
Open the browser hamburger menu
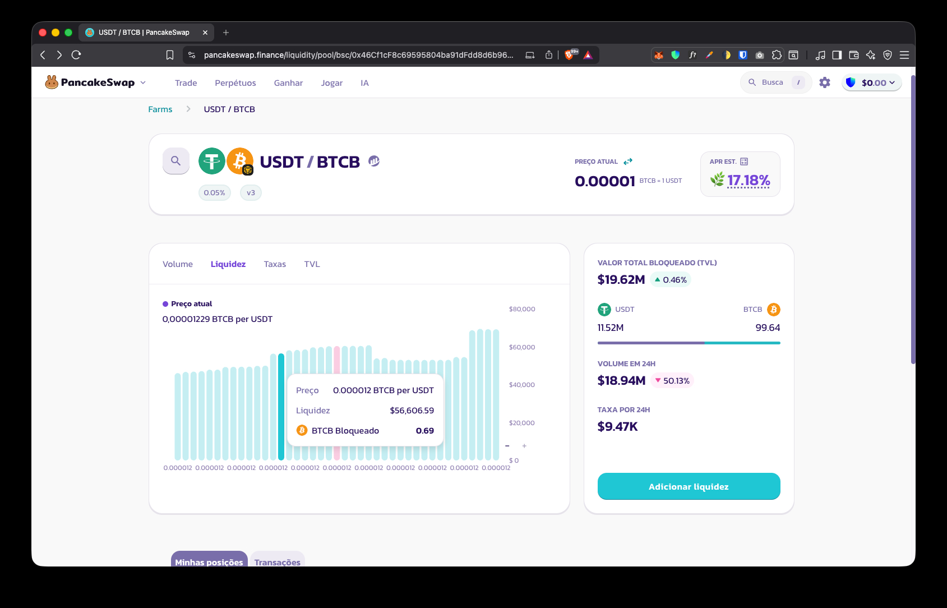[x=904, y=55]
